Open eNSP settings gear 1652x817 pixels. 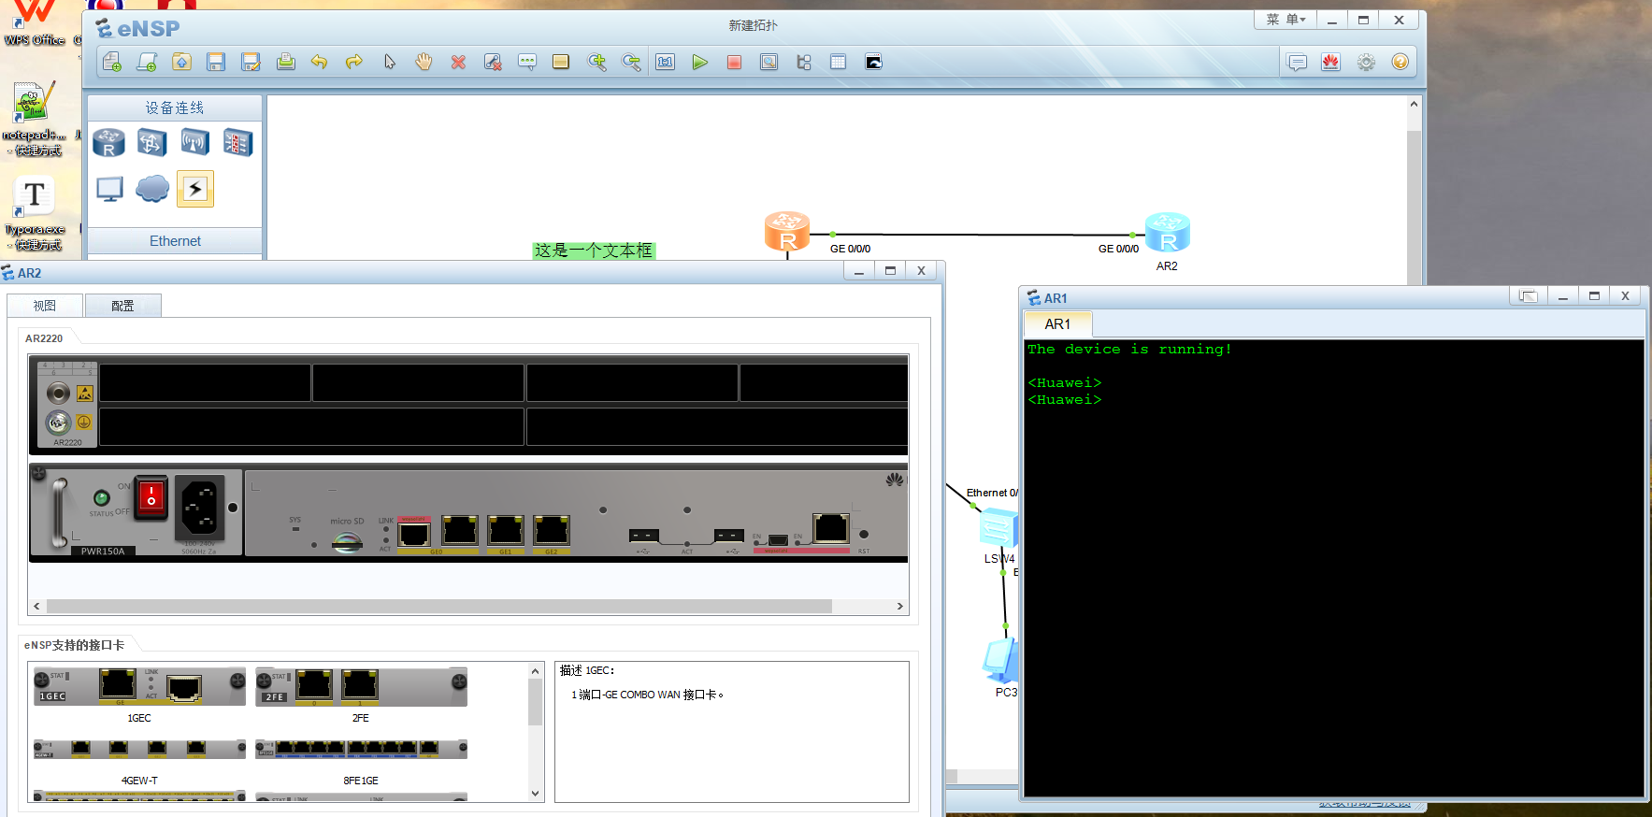[x=1366, y=62]
